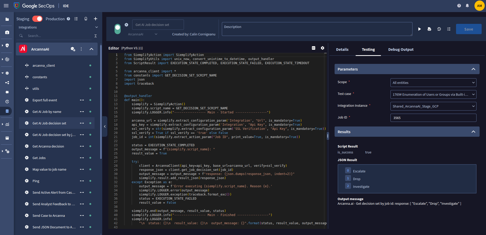486x235 pixels.
Task: Add a new item with plus icon
Action: point(96,19)
